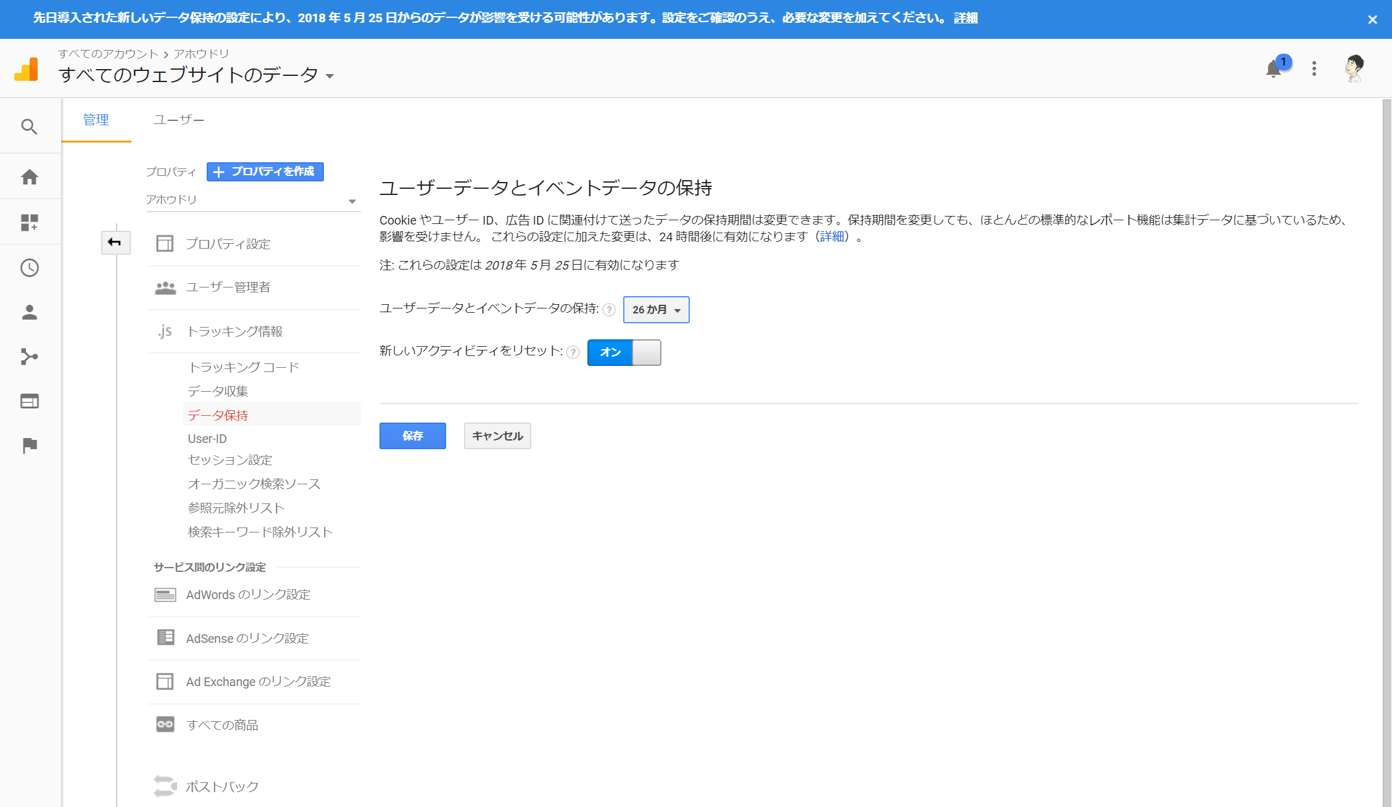1392x807 pixels.
Task: Click the back arrow button in the property column
Action: [x=115, y=242]
